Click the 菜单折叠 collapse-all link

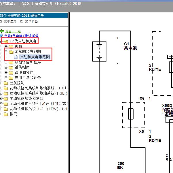click(31, 21)
